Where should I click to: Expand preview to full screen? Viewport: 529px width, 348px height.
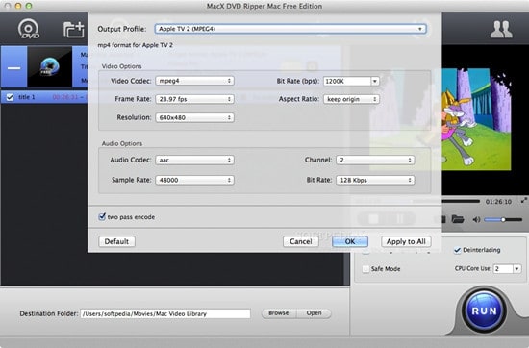[x=523, y=200]
